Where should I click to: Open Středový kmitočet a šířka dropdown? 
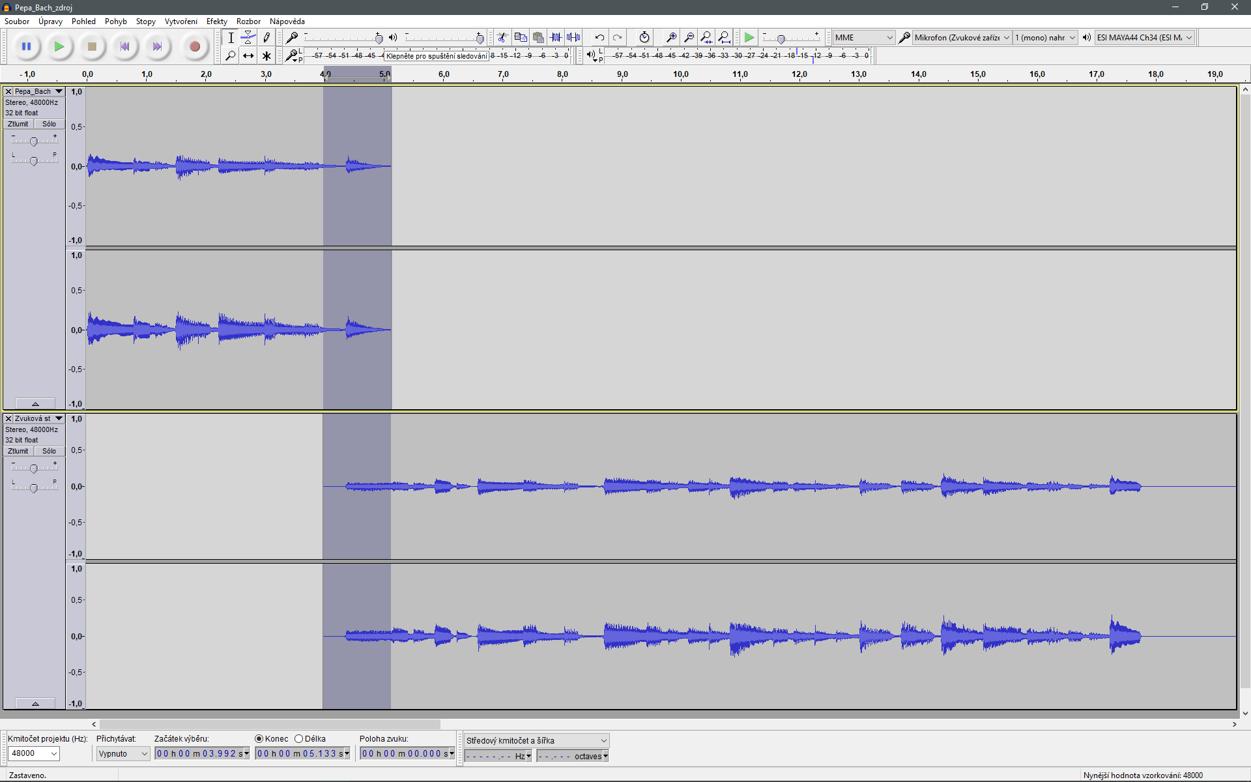pyautogui.click(x=536, y=740)
